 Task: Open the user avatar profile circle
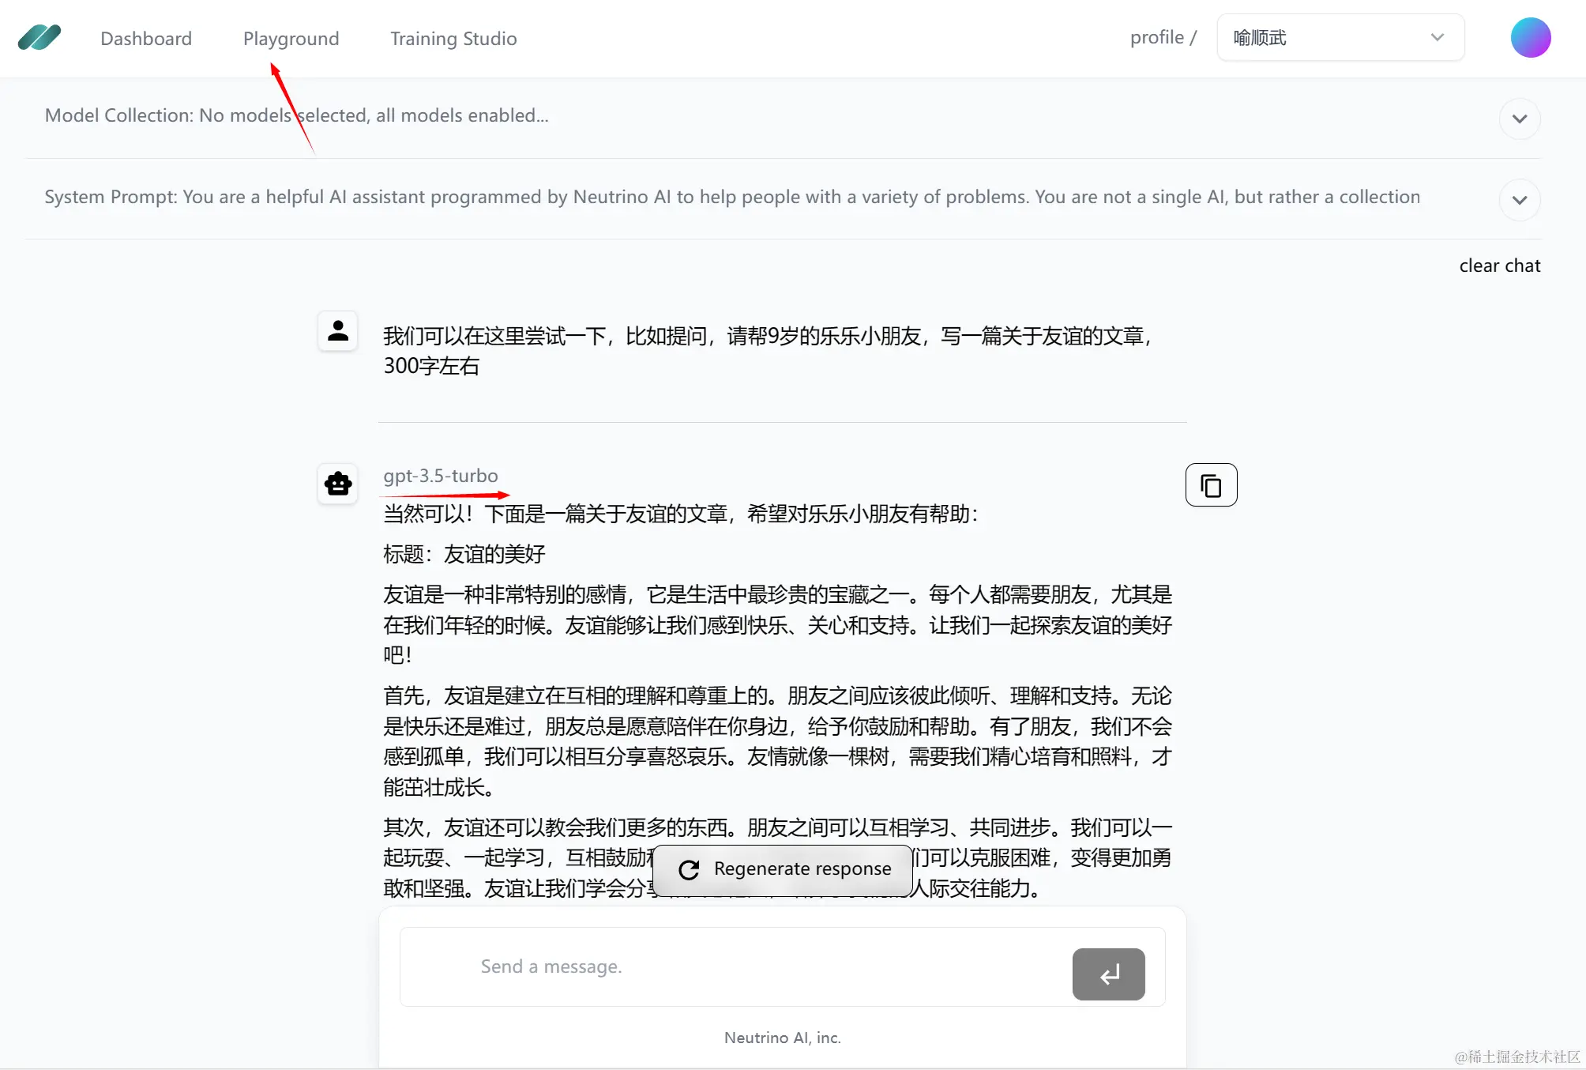pos(1530,37)
